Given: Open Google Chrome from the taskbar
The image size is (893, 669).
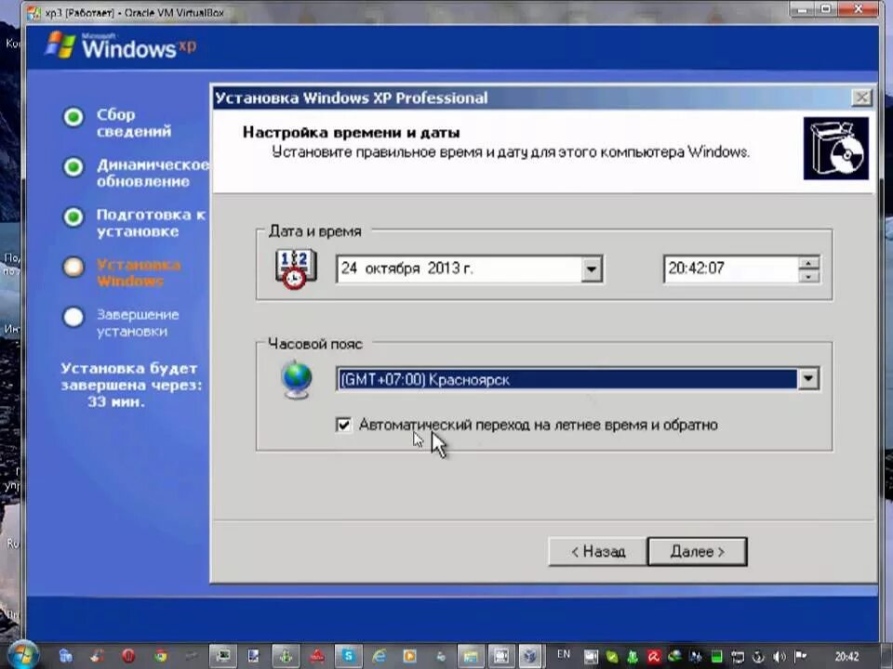Looking at the screenshot, I should click(x=161, y=656).
